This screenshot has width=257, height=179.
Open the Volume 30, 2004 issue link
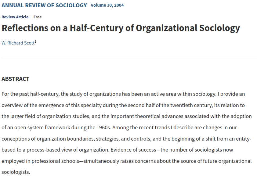(x=107, y=5)
